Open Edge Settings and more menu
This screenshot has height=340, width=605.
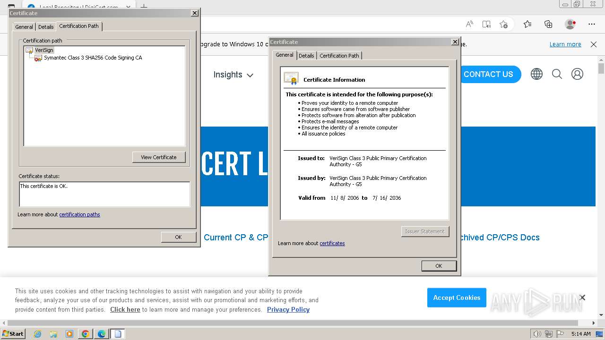592,24
